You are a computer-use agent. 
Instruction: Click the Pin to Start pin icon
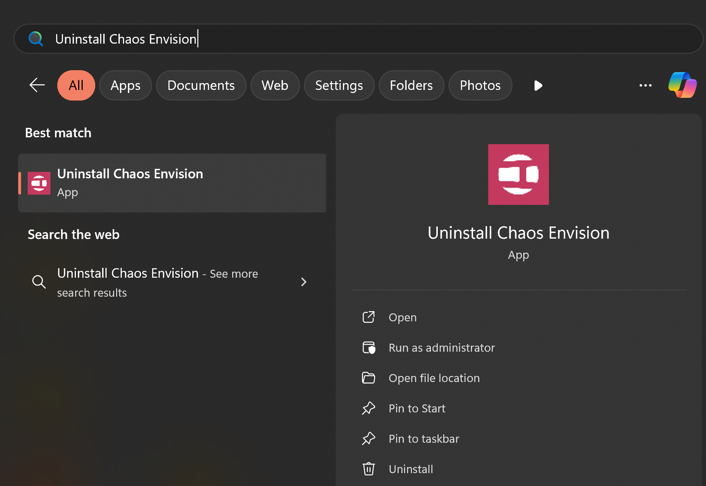click(x=368, y=408)
